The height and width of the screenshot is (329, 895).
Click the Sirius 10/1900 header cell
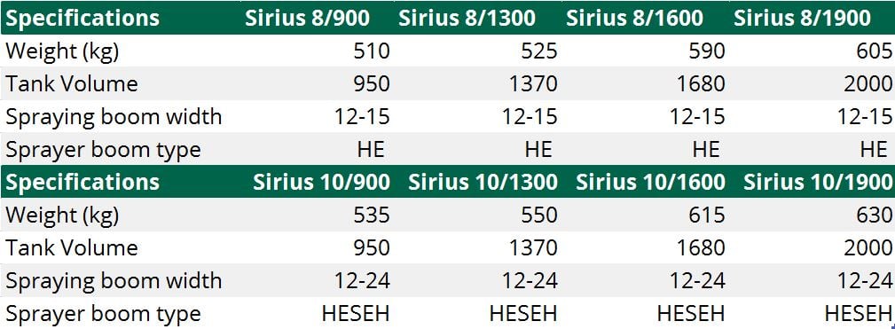coord(818,182)
